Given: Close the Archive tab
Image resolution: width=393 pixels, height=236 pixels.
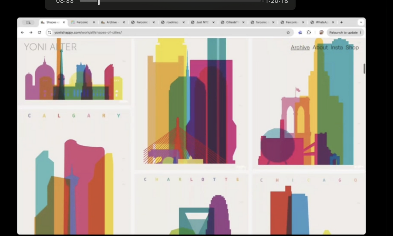Looking at the screenshot, I should tap(124, 22).
